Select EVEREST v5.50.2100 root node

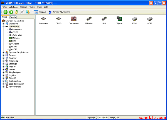pos(15,21)
